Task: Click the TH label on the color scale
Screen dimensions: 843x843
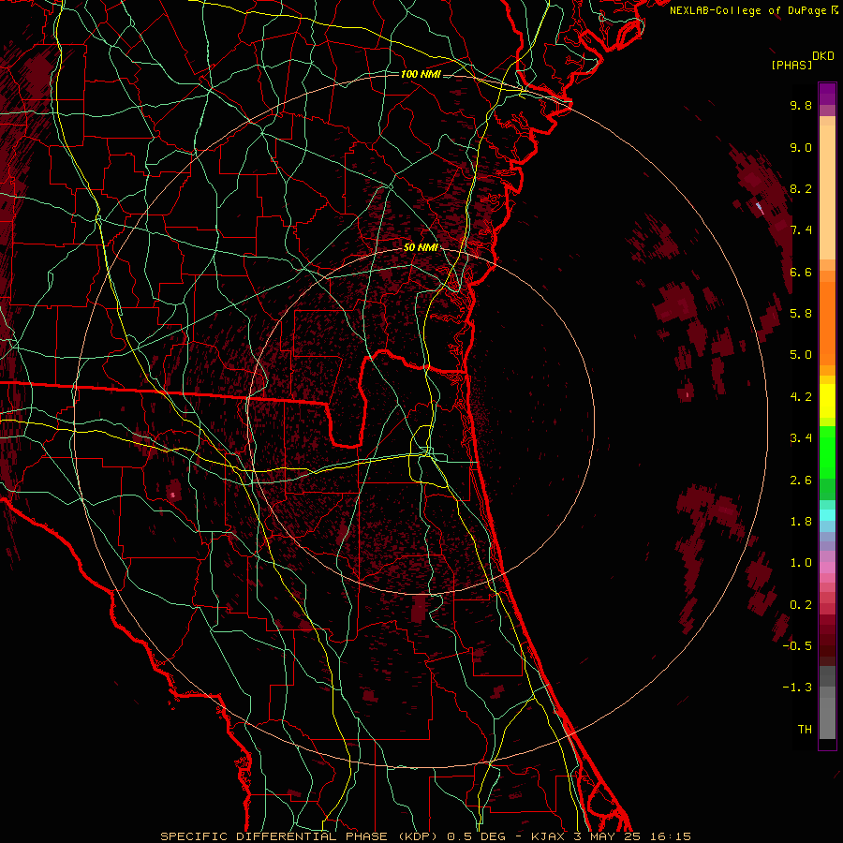Action: [x=805, y=730]
